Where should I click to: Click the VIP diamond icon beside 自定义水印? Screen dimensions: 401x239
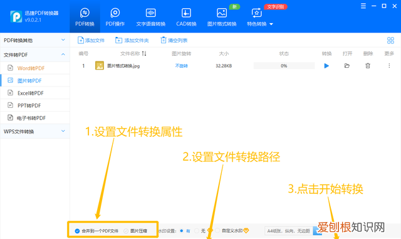(246, 231)
